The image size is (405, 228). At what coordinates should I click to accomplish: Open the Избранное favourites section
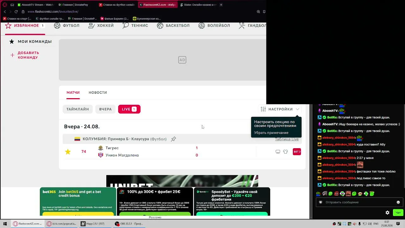click(25, 26)
